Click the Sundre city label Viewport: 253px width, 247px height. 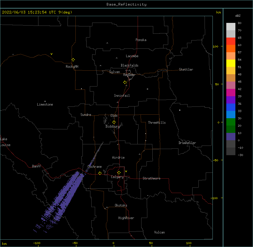click(86, 115)
